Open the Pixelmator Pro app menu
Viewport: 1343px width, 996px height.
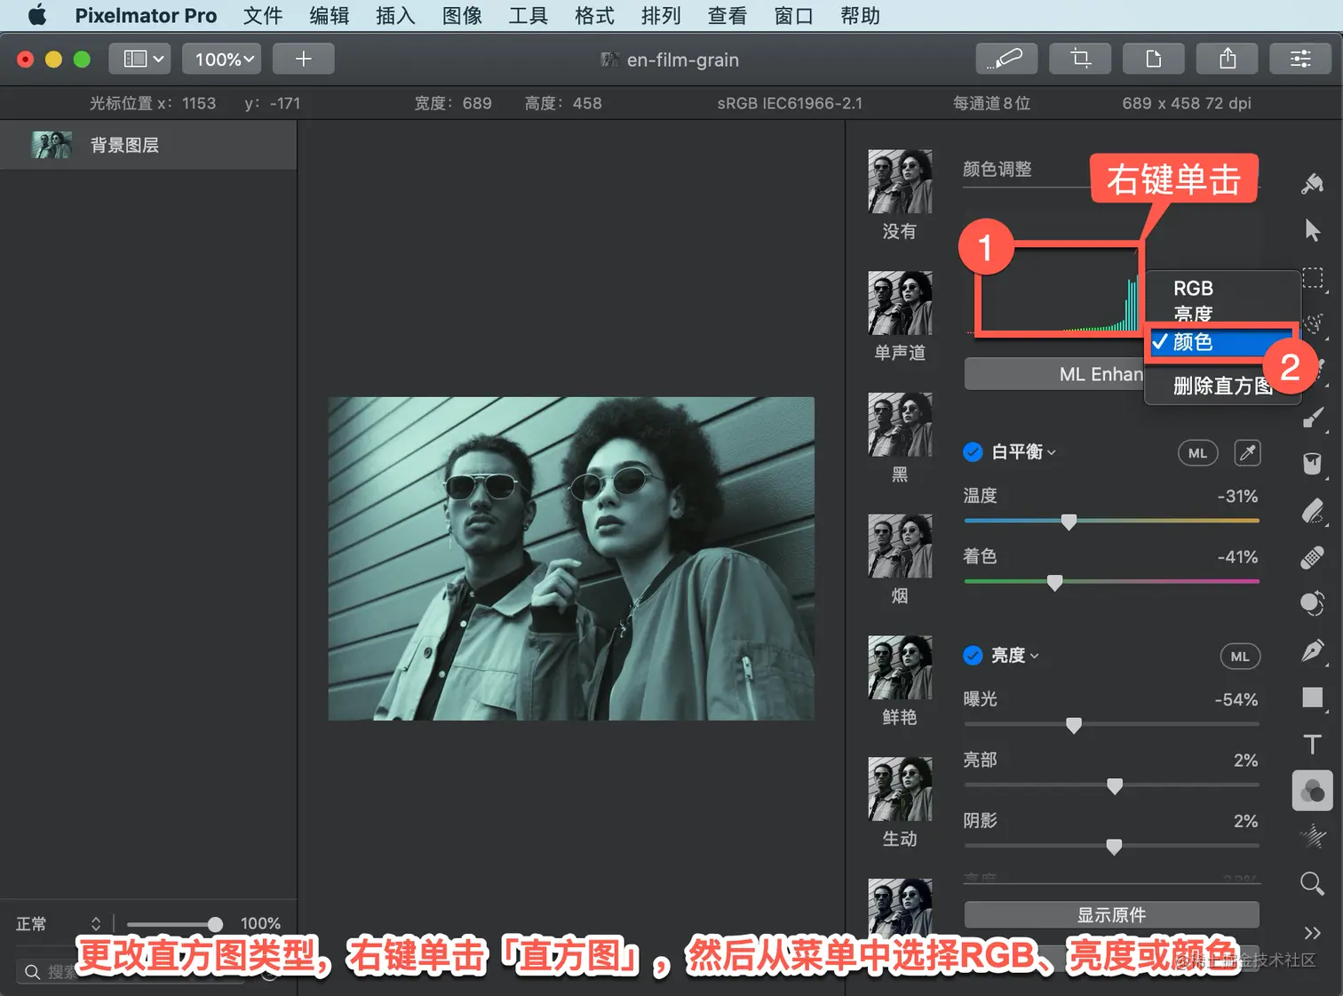click(x=146, y=16)
